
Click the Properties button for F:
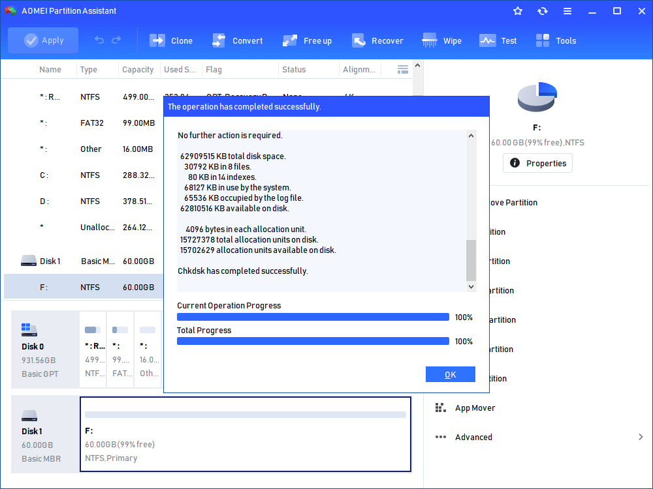click(537, 163)
